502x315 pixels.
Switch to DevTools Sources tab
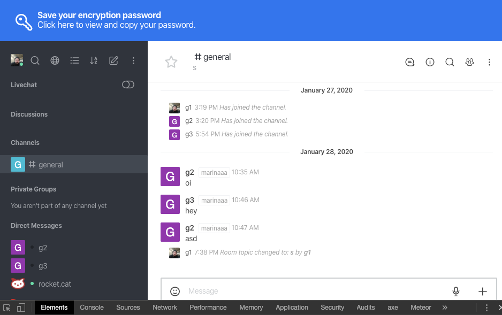[x=128, y=308]
